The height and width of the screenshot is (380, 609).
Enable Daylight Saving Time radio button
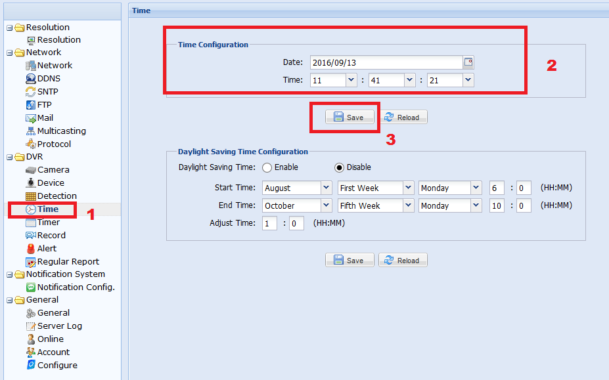point(267,167)
